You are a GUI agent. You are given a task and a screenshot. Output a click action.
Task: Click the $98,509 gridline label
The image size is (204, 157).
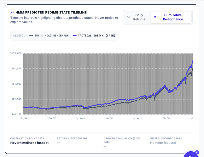(16, 68)
